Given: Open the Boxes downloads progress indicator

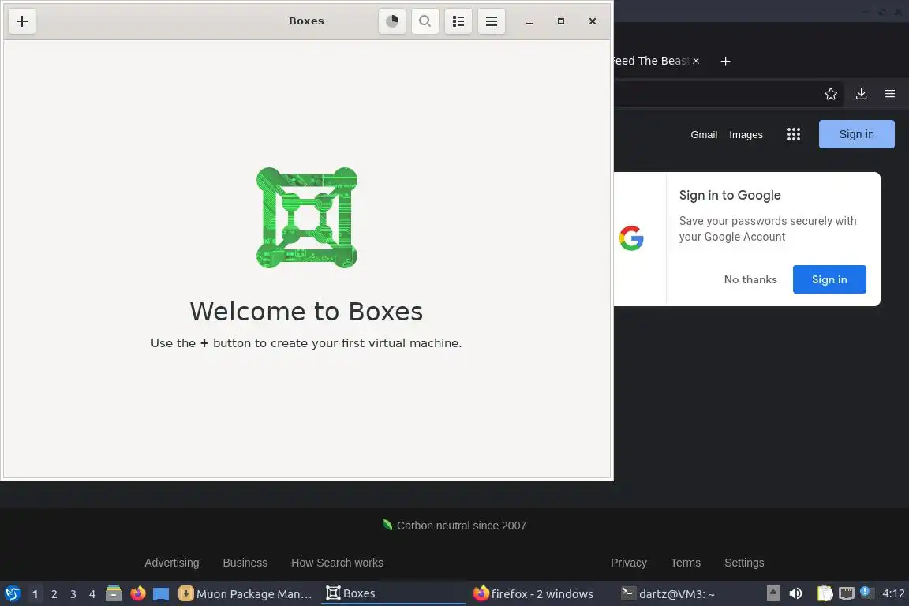Looking at the screenshot, I should click(x=392, y=21).
